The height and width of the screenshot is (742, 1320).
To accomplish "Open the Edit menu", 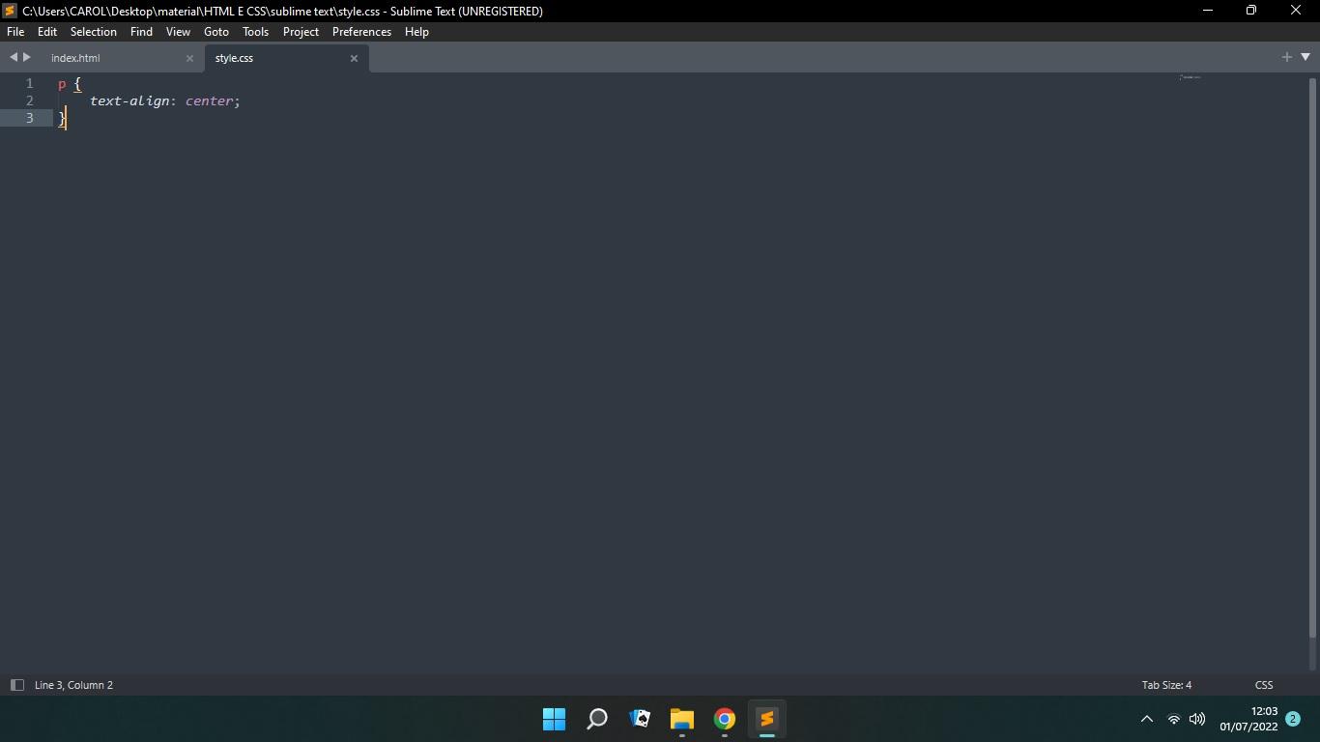I will point(47,32).
